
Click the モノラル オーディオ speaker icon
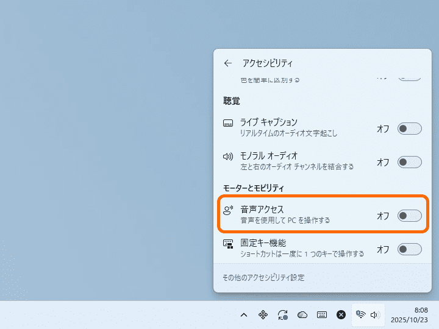228,157
